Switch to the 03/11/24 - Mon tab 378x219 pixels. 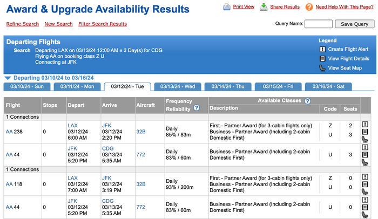(77, 87)
